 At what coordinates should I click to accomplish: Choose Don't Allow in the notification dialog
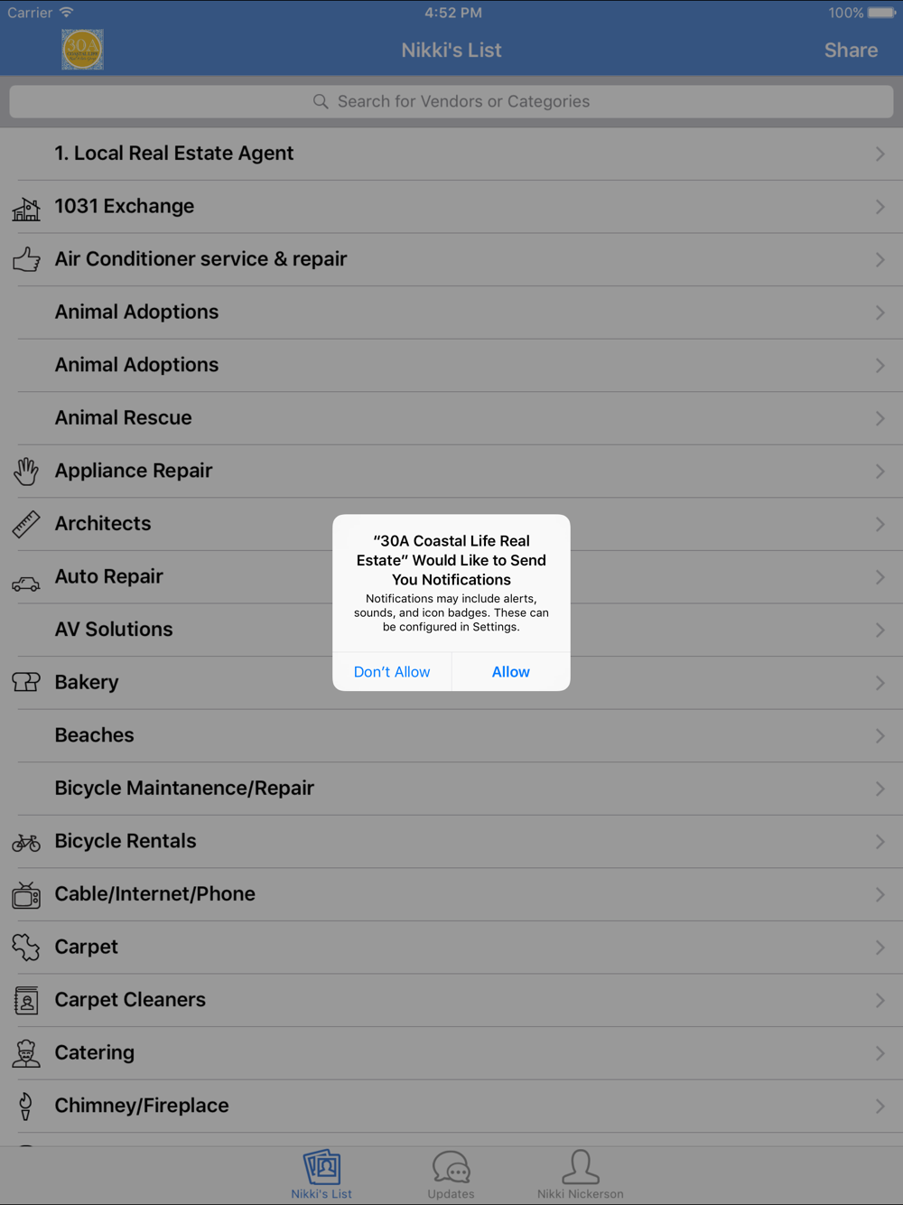point(392,672)
